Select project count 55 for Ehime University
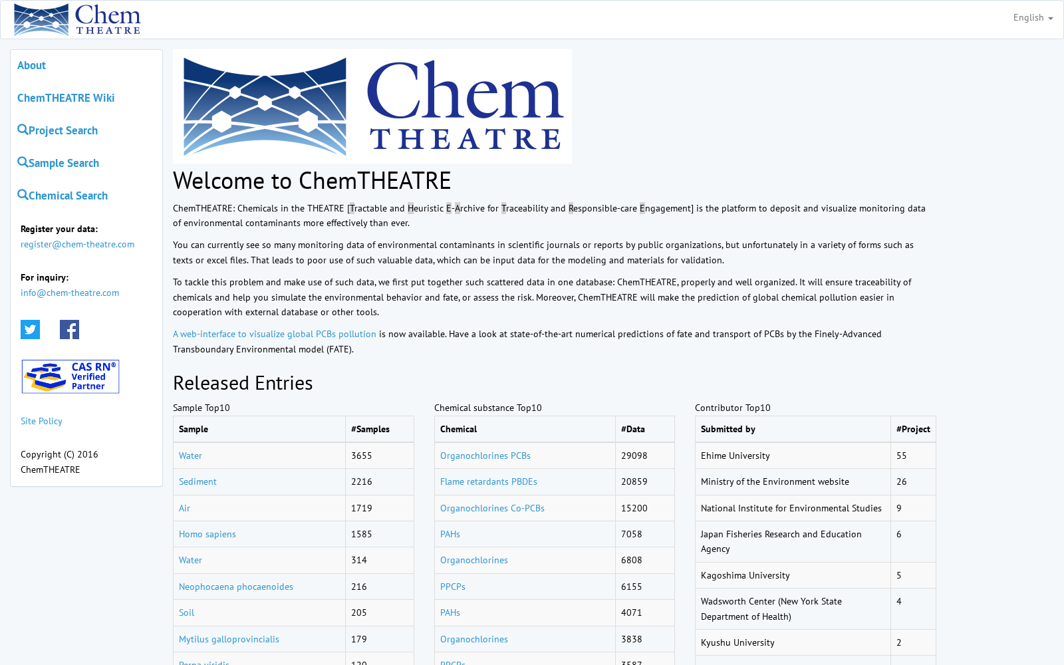This screenshot has height=665, width=1064. (902, 456)
